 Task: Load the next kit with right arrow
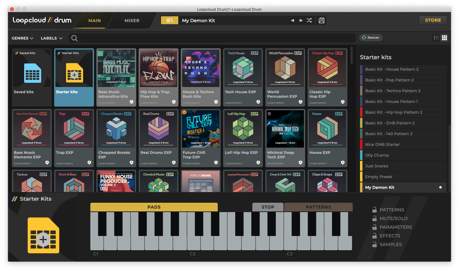coord(301,20)
